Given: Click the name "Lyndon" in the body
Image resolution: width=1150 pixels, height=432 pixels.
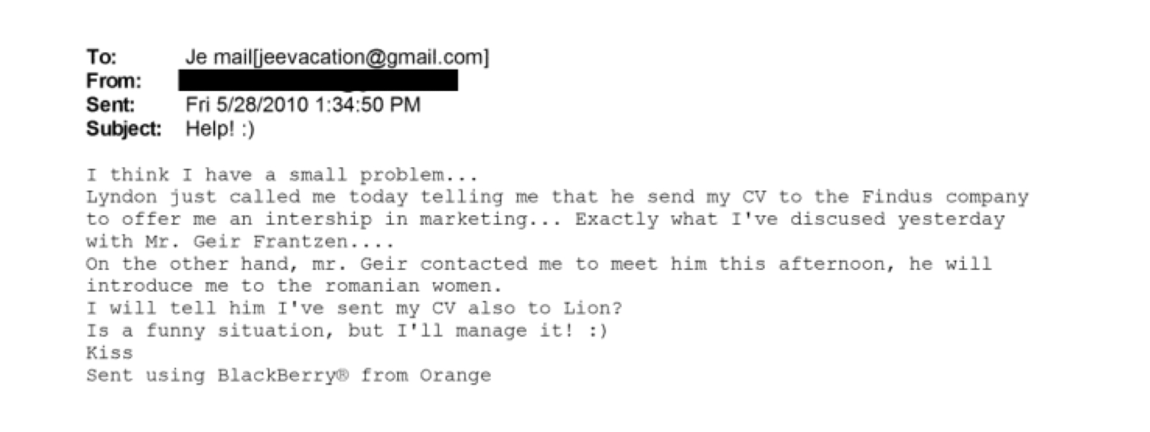Looking at the screenshot, I should (x=121, y=197).
